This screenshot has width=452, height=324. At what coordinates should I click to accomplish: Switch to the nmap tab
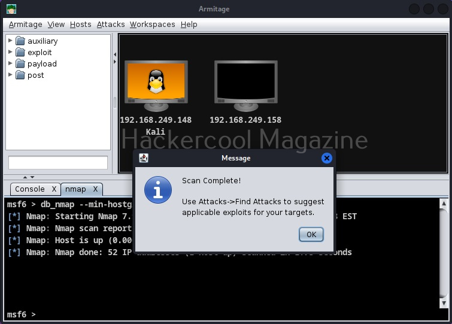click(75, 189)
